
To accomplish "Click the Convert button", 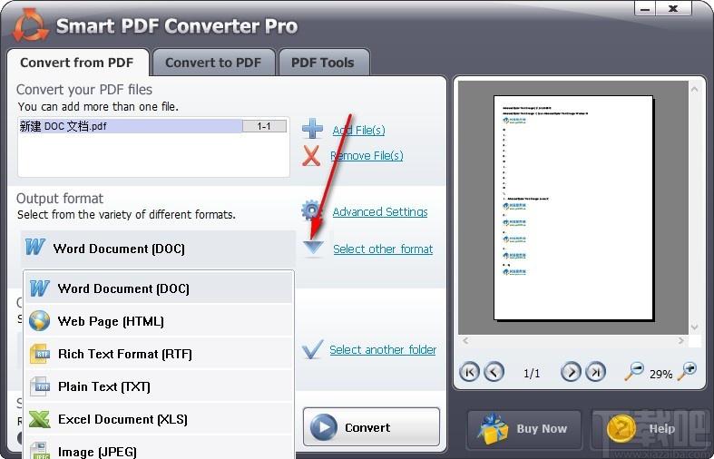I will pos(372,427).
